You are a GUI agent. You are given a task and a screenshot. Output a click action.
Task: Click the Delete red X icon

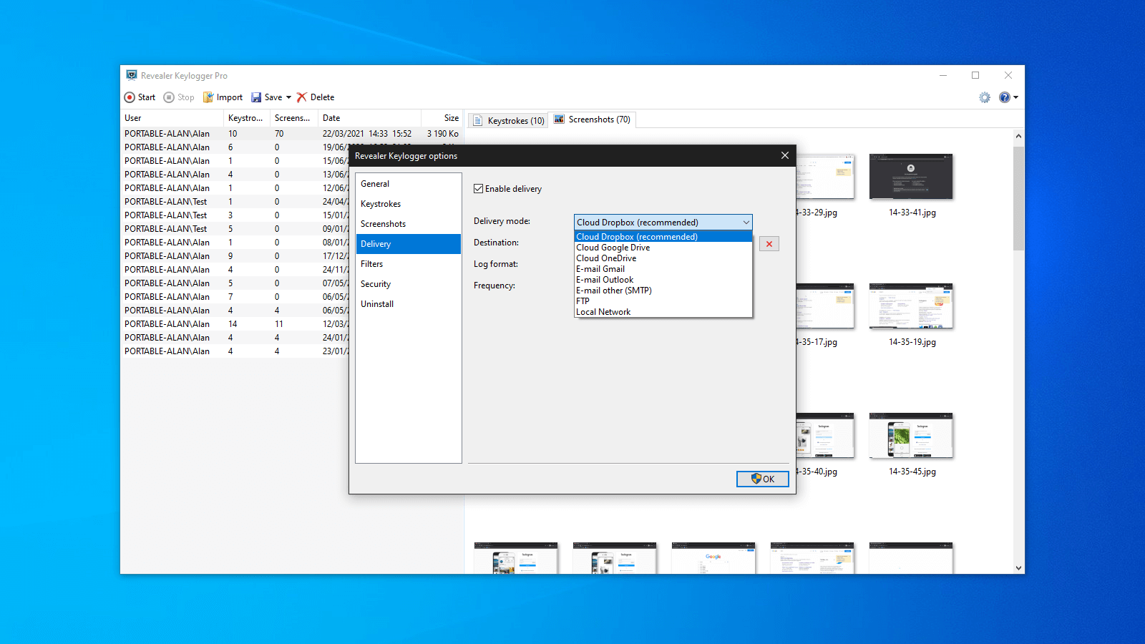pyautogui.click(x=302, y=97)
